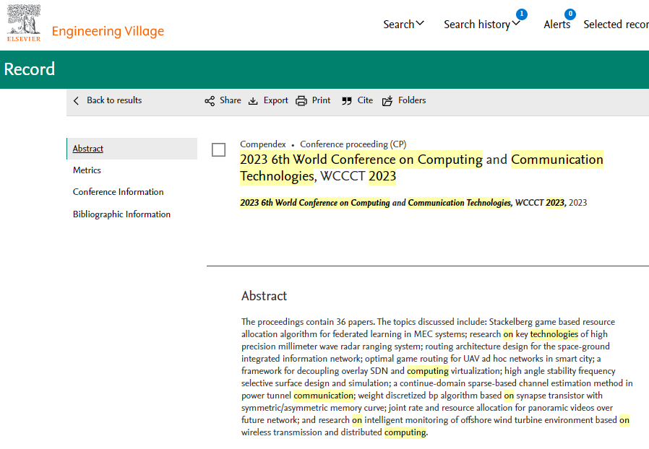Viewport: 649px width, 449px height.
Task: Click the Compendex database label
Action: click(x=263, y=144)
